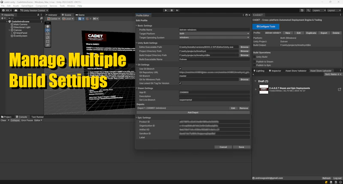The width and height of the screenshot is (343, 184).
Task: Open the Center pivot mode dropdown
Action: coord(54,19)
